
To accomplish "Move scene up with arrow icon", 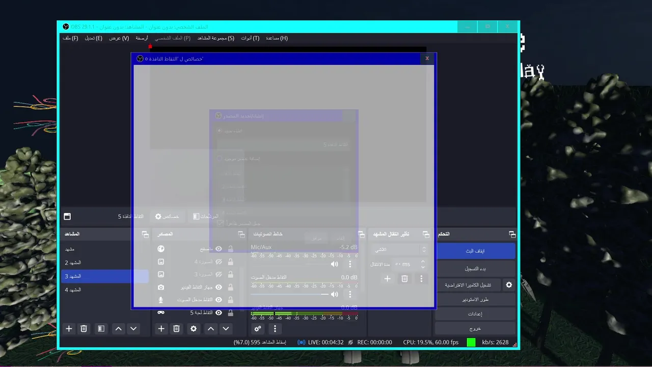I will coord(119,329).
